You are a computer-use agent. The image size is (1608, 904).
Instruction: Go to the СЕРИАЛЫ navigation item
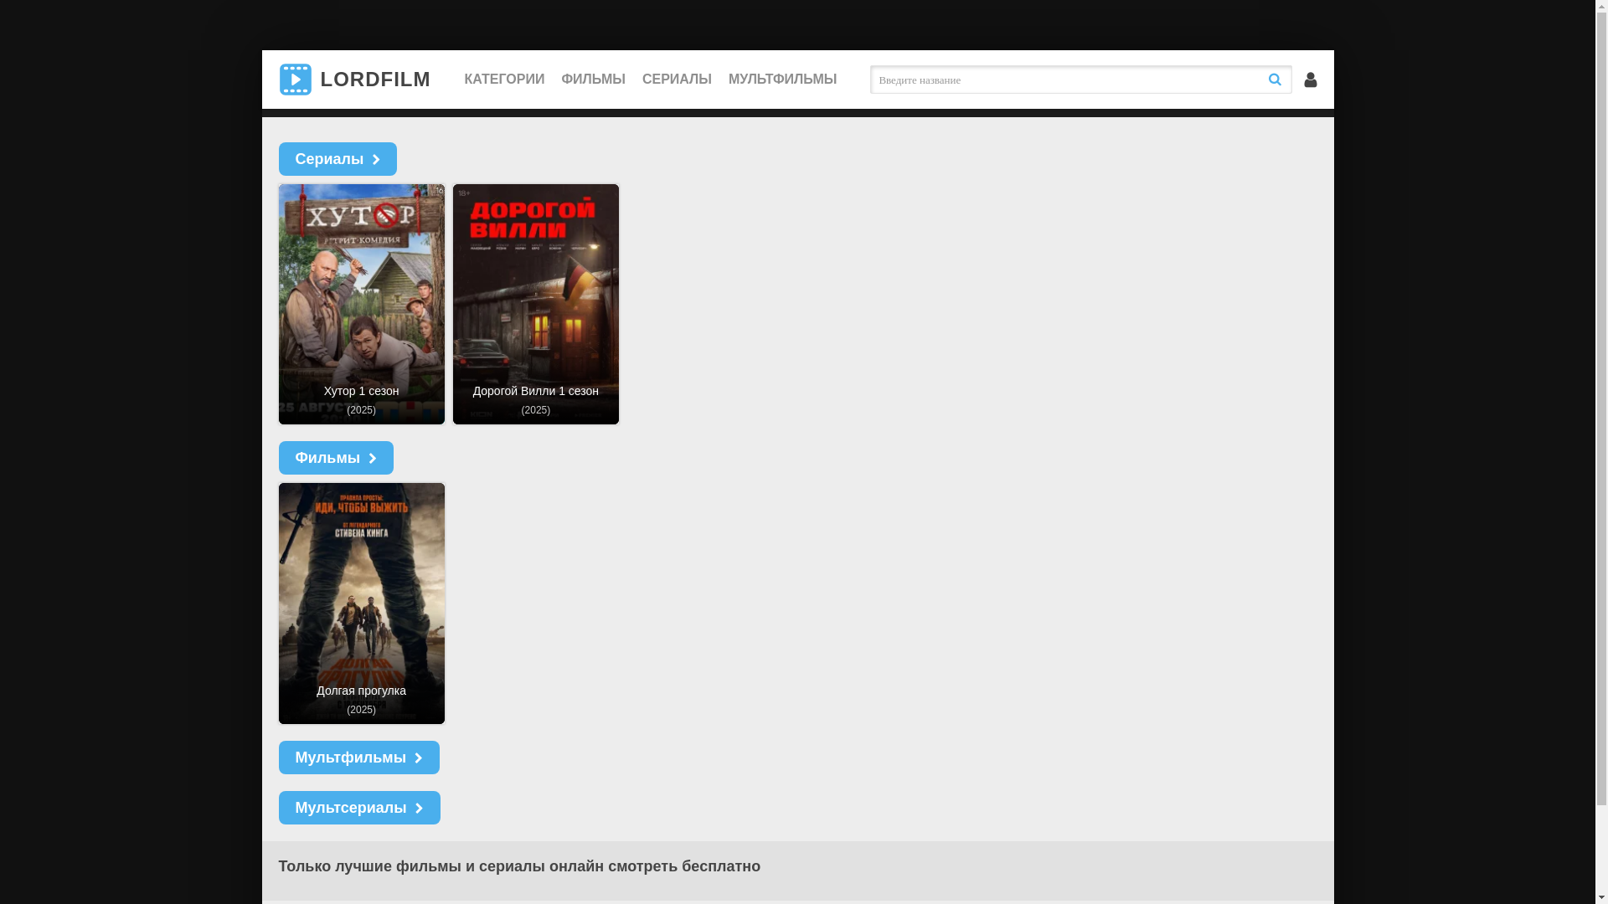click(677, 80)
